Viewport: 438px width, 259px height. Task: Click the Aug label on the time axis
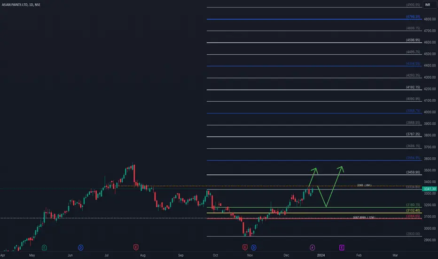coord(143,255)
